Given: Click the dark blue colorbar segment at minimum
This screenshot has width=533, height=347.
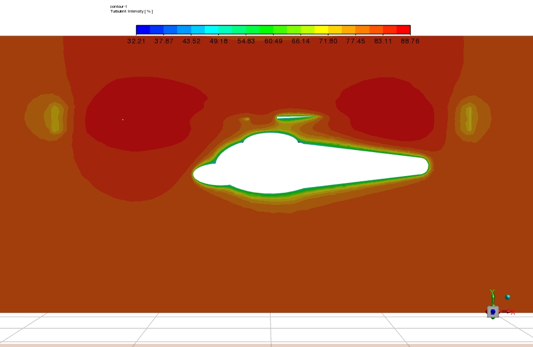Looking at the screenshot, I should 143,30.
